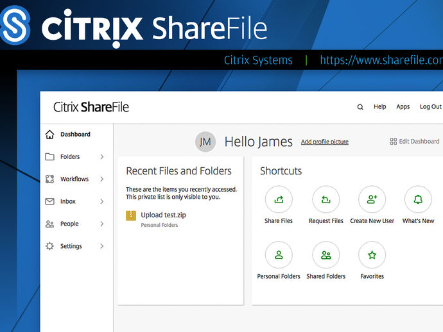This screenshot has height=332, width=443.
Task: Click the Dashboard home icon
Action: tap(49, 134)
